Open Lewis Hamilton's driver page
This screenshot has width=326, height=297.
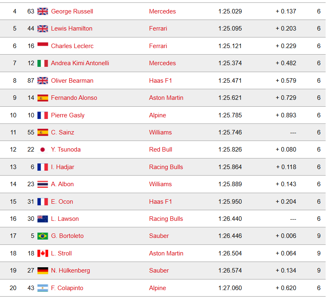tap(72, 29)
